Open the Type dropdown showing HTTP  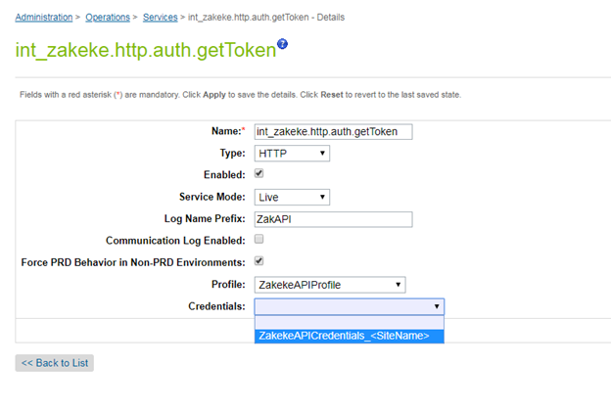coord(292,154)
